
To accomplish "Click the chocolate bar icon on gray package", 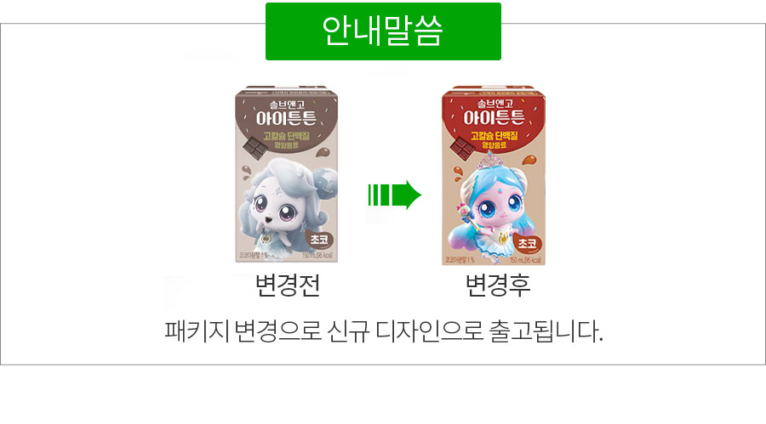I will (254, 149).
